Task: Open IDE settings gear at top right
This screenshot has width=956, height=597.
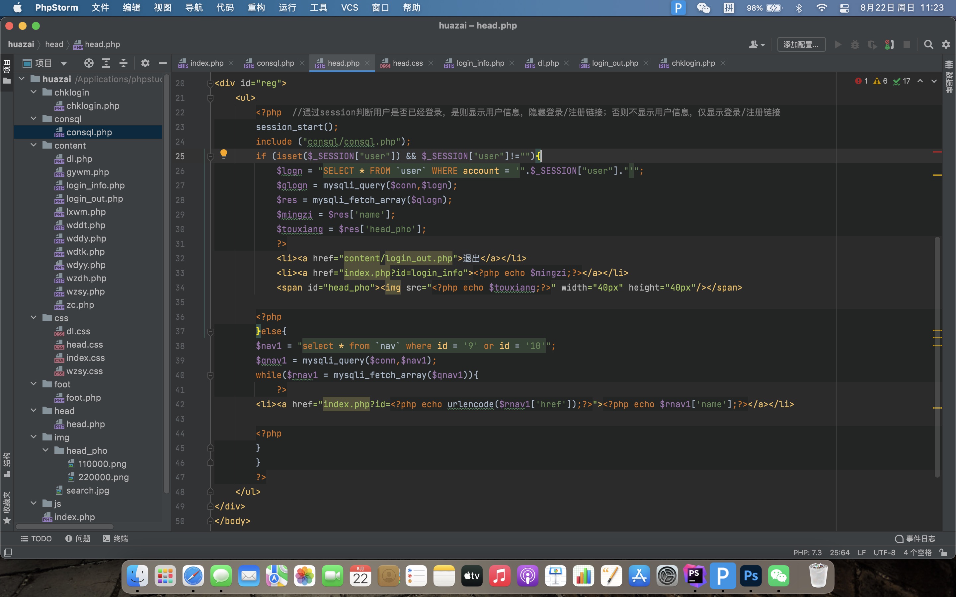Action: pyautogui.click(x=946, y=45)
